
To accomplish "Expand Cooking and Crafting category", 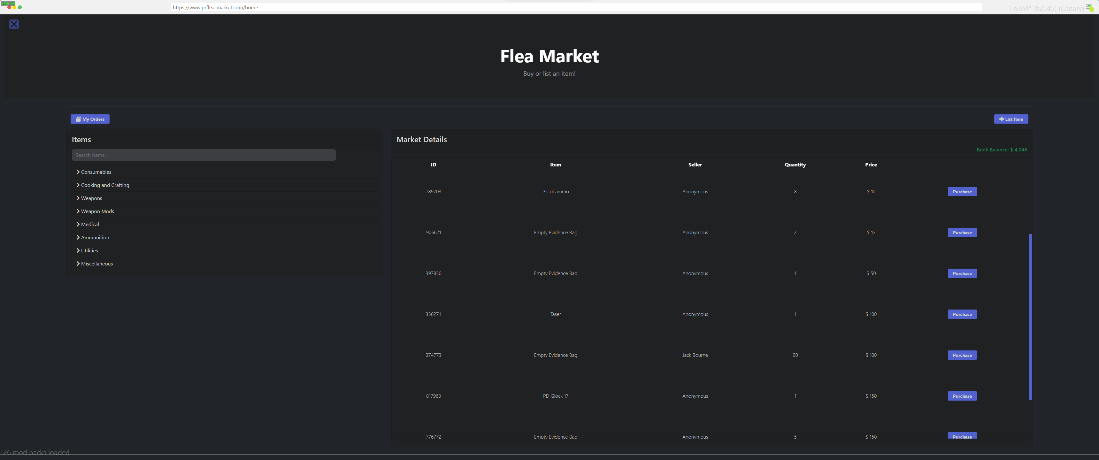I will (104, 185).
